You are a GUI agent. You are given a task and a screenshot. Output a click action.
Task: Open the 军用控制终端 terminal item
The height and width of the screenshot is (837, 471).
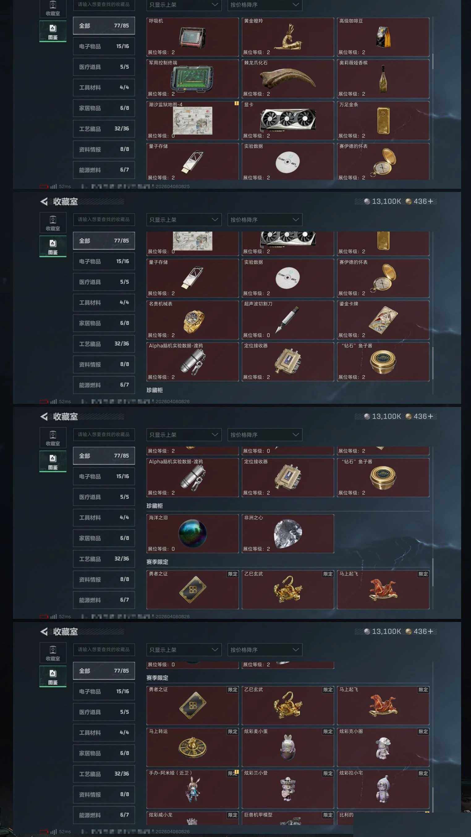click(x=193, y=78)
